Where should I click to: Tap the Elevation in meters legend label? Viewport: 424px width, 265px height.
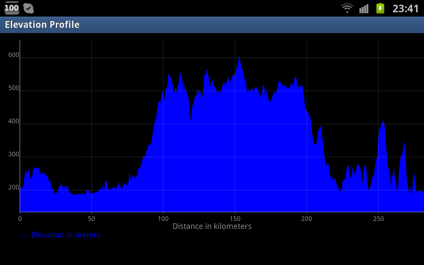point(66,235)
